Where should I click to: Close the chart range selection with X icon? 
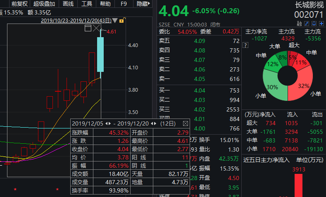(96, 28)
